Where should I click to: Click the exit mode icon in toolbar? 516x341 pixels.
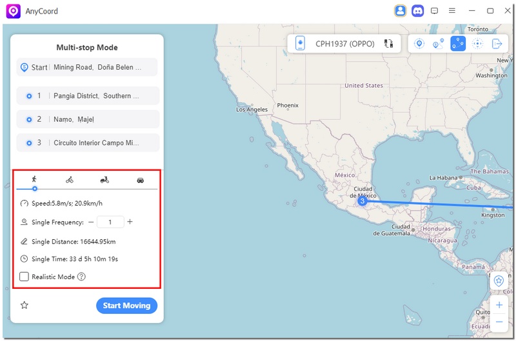497,44
